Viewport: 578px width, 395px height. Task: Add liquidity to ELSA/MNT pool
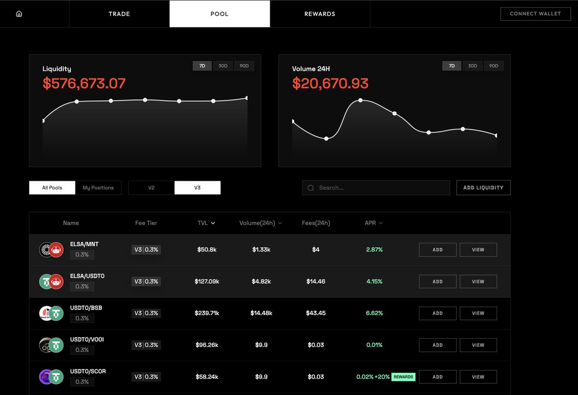click(x=437, y=250)
